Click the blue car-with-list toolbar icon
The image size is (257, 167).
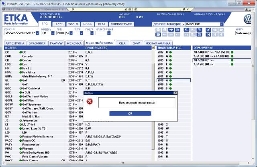tap(186, 30)
